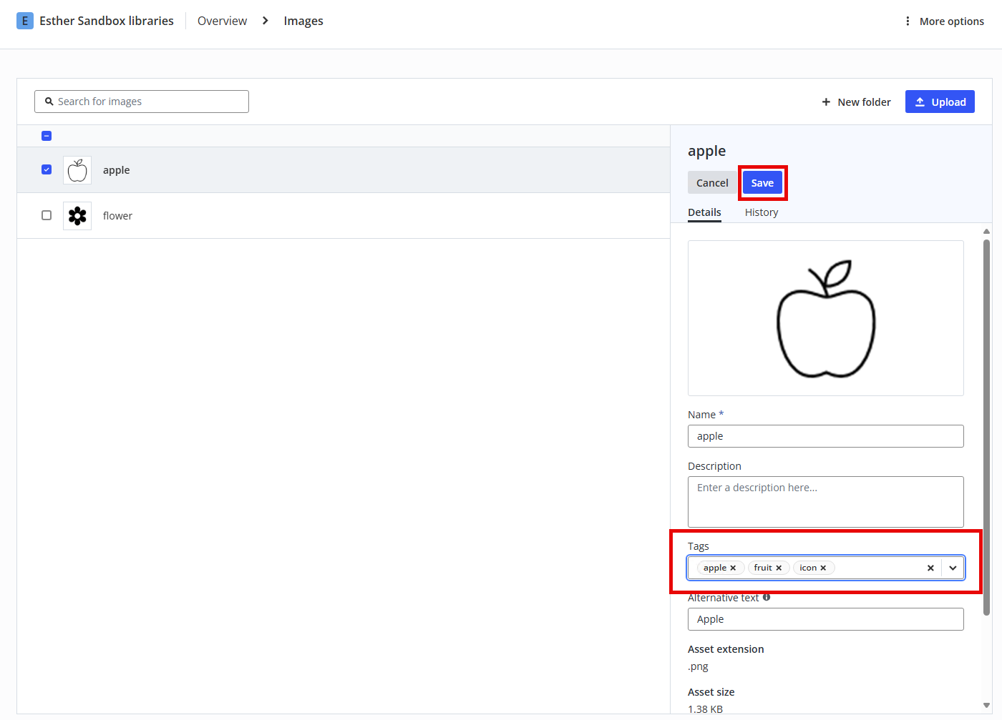1002x720 pixels.
Task: Switch to the History tab
Action: [x=761, y=212]
